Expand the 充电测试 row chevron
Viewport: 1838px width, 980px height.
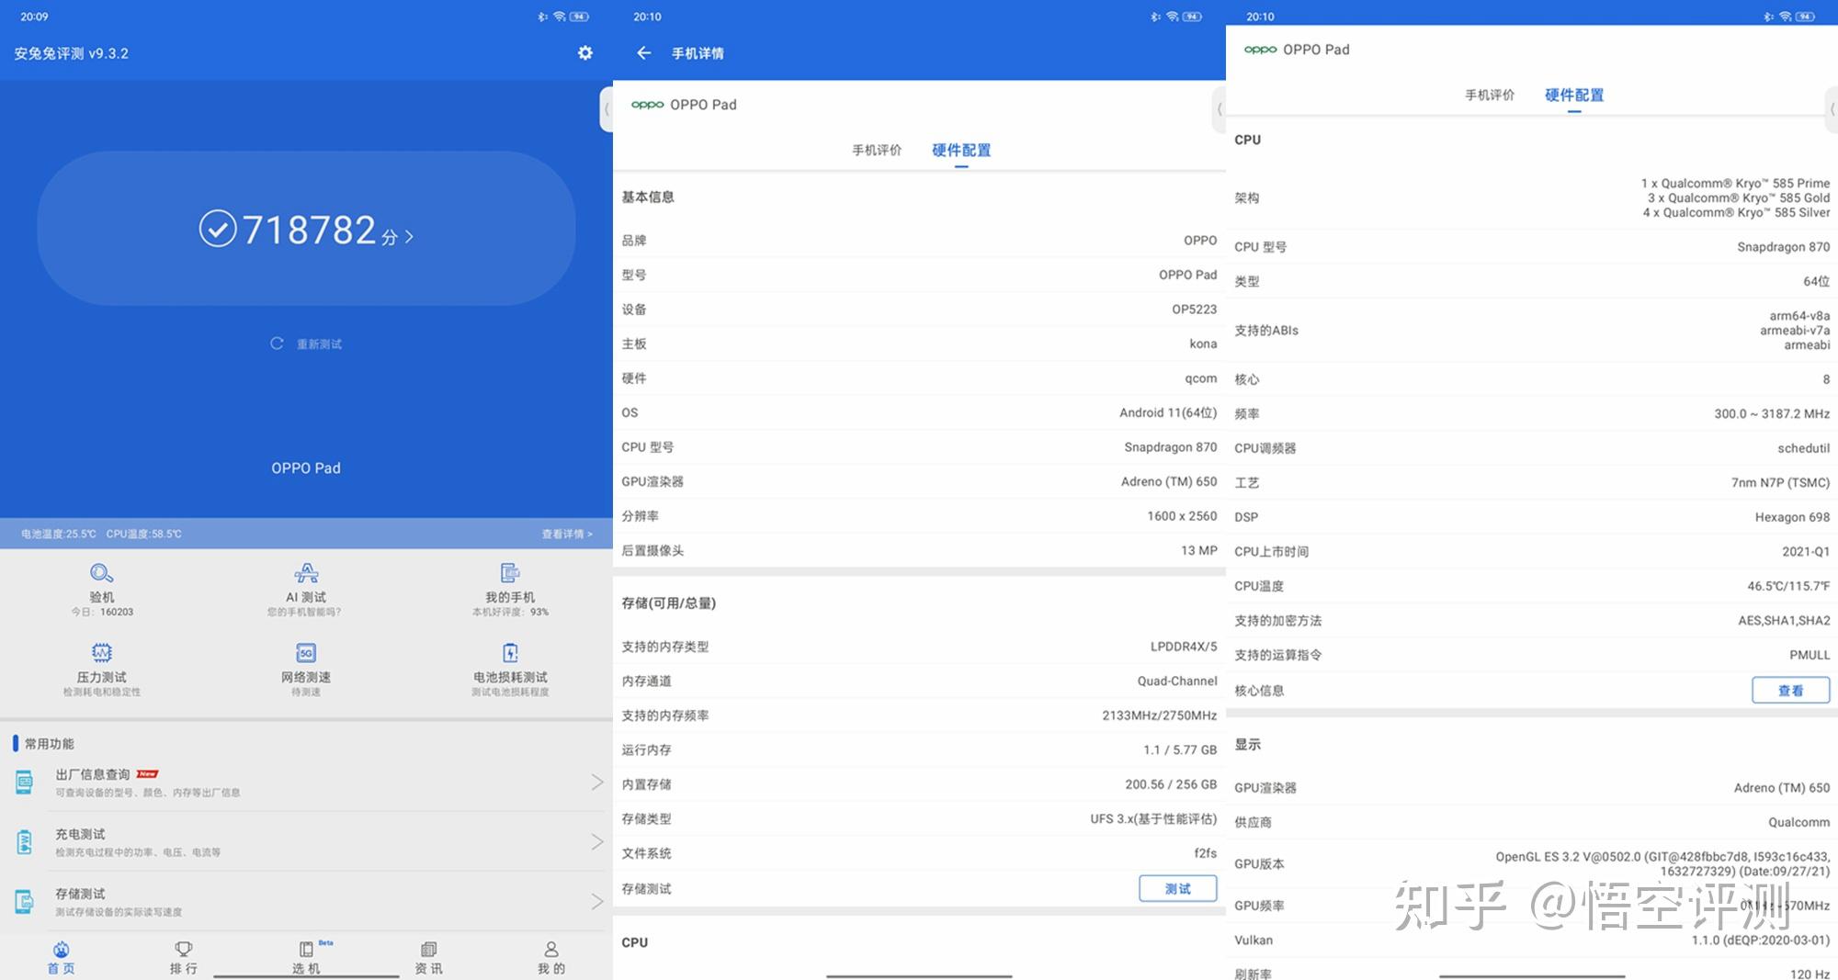tap(597, 842)
